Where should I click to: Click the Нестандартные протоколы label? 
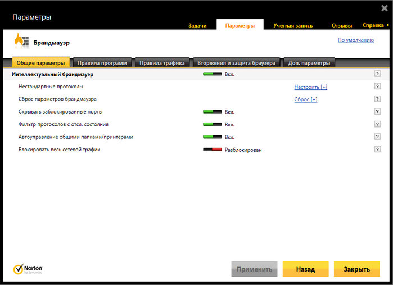coord(51,87)
